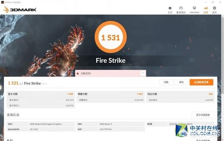Click the vertical scrollbar thumb on right

click(x=223, y=56)
